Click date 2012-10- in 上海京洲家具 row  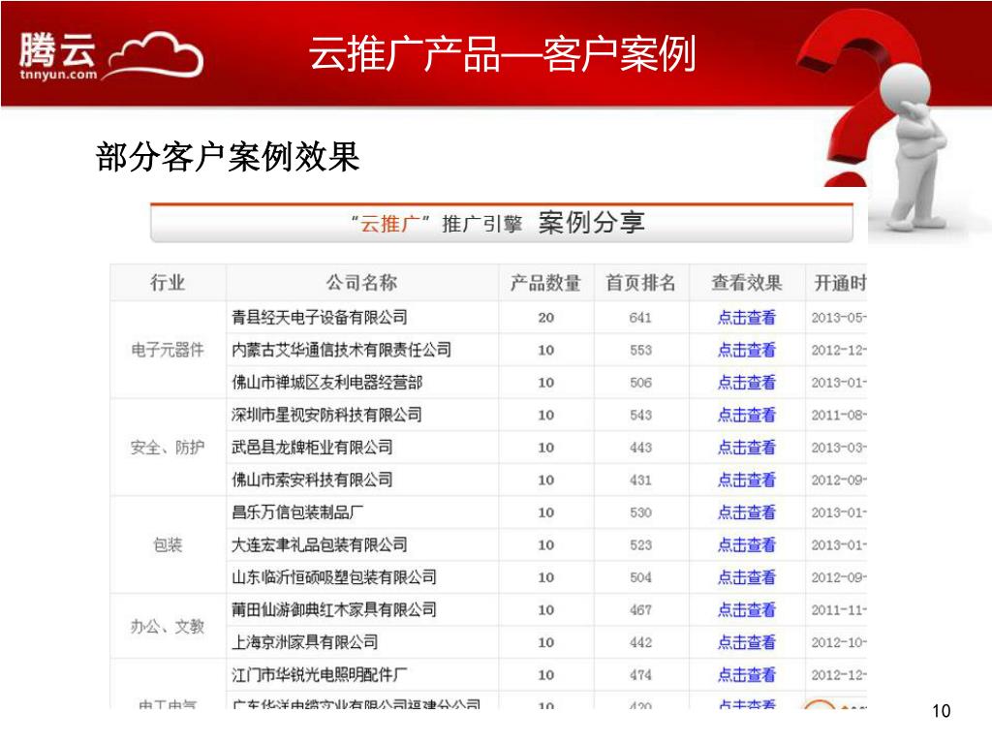[839, 643]
